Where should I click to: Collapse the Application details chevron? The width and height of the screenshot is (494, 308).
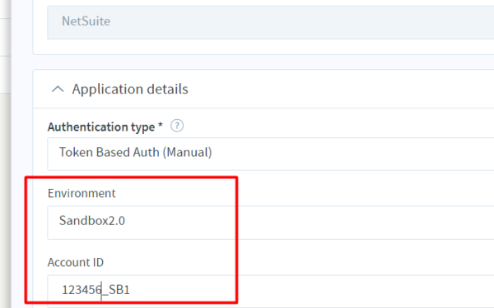(x=58, y=90)
